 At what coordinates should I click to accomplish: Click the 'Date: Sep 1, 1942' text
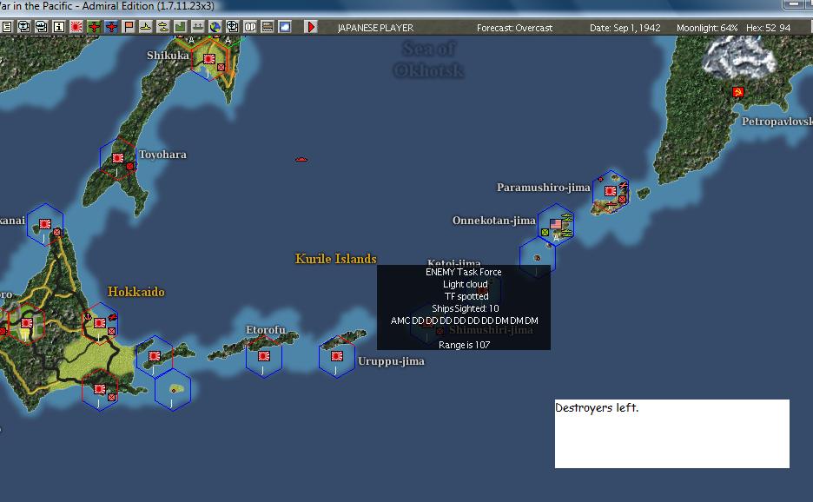pyautogui.click(x=625, y=28)
